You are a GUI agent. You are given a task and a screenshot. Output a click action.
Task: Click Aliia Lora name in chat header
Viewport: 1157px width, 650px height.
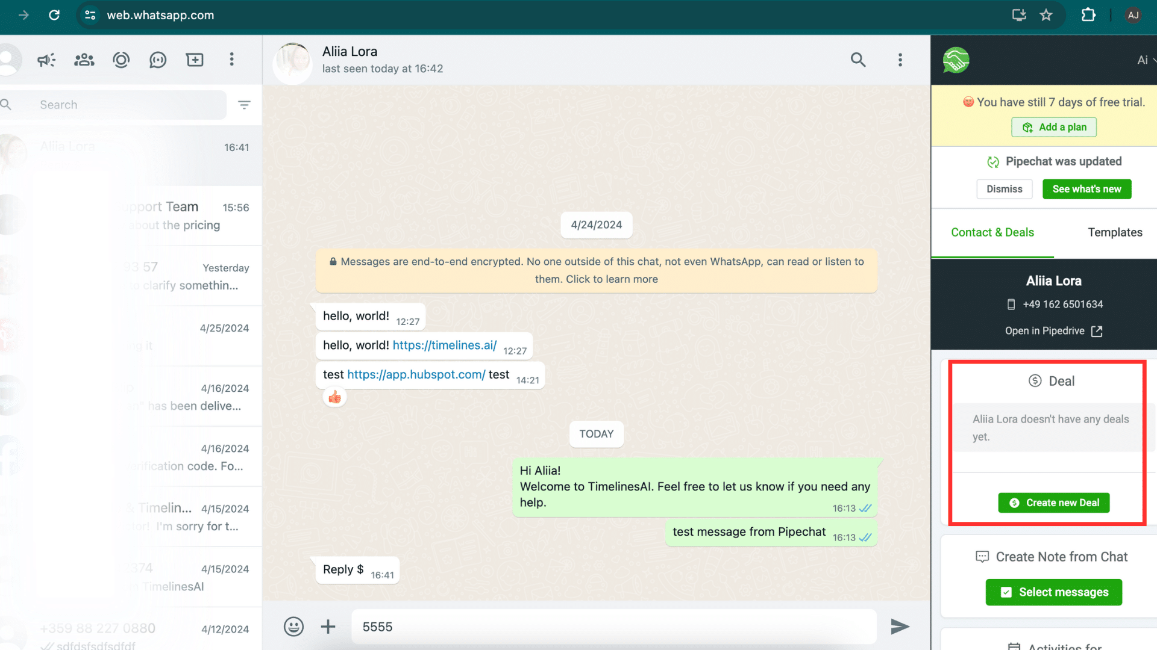pos(350,52)
